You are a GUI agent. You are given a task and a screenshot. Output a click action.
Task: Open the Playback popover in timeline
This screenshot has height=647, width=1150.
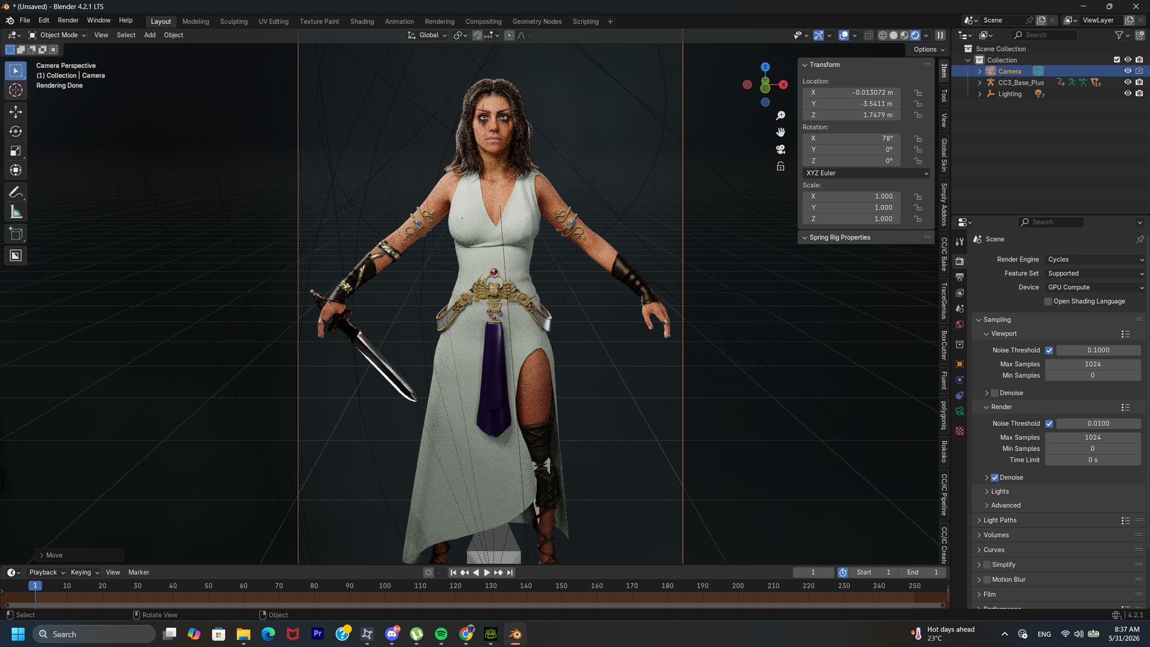(47, 573)
